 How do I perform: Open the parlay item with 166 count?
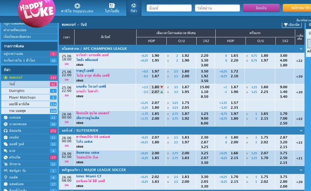pyautogui.click(x=30, y=111)
